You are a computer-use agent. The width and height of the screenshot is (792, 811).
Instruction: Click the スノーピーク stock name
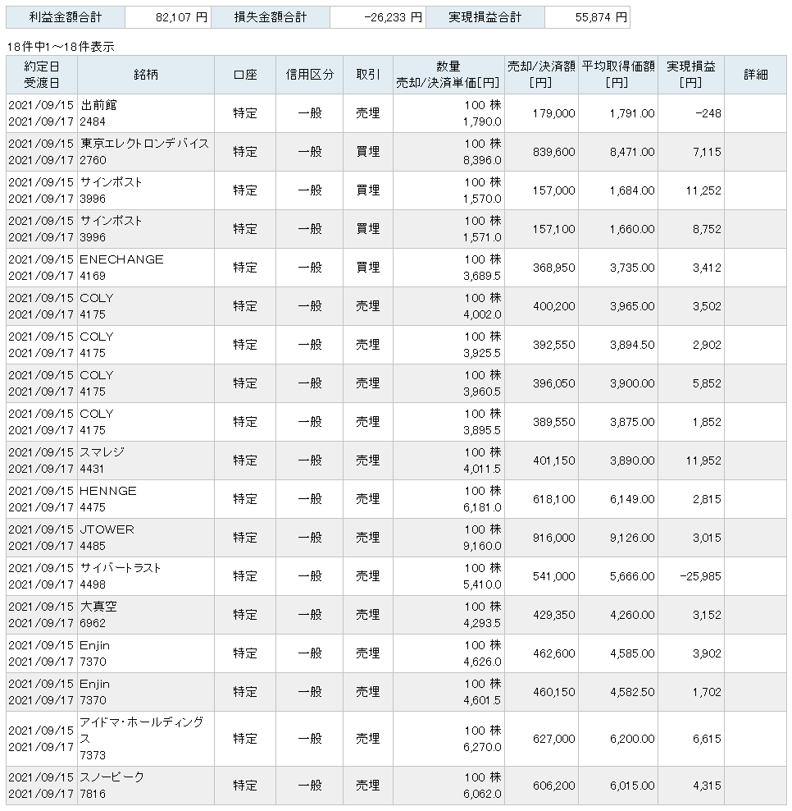click(112, 777)
